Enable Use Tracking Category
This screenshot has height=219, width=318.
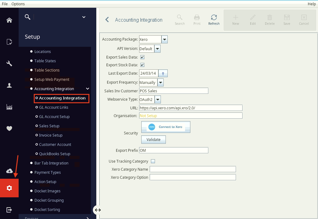point(153,161)
